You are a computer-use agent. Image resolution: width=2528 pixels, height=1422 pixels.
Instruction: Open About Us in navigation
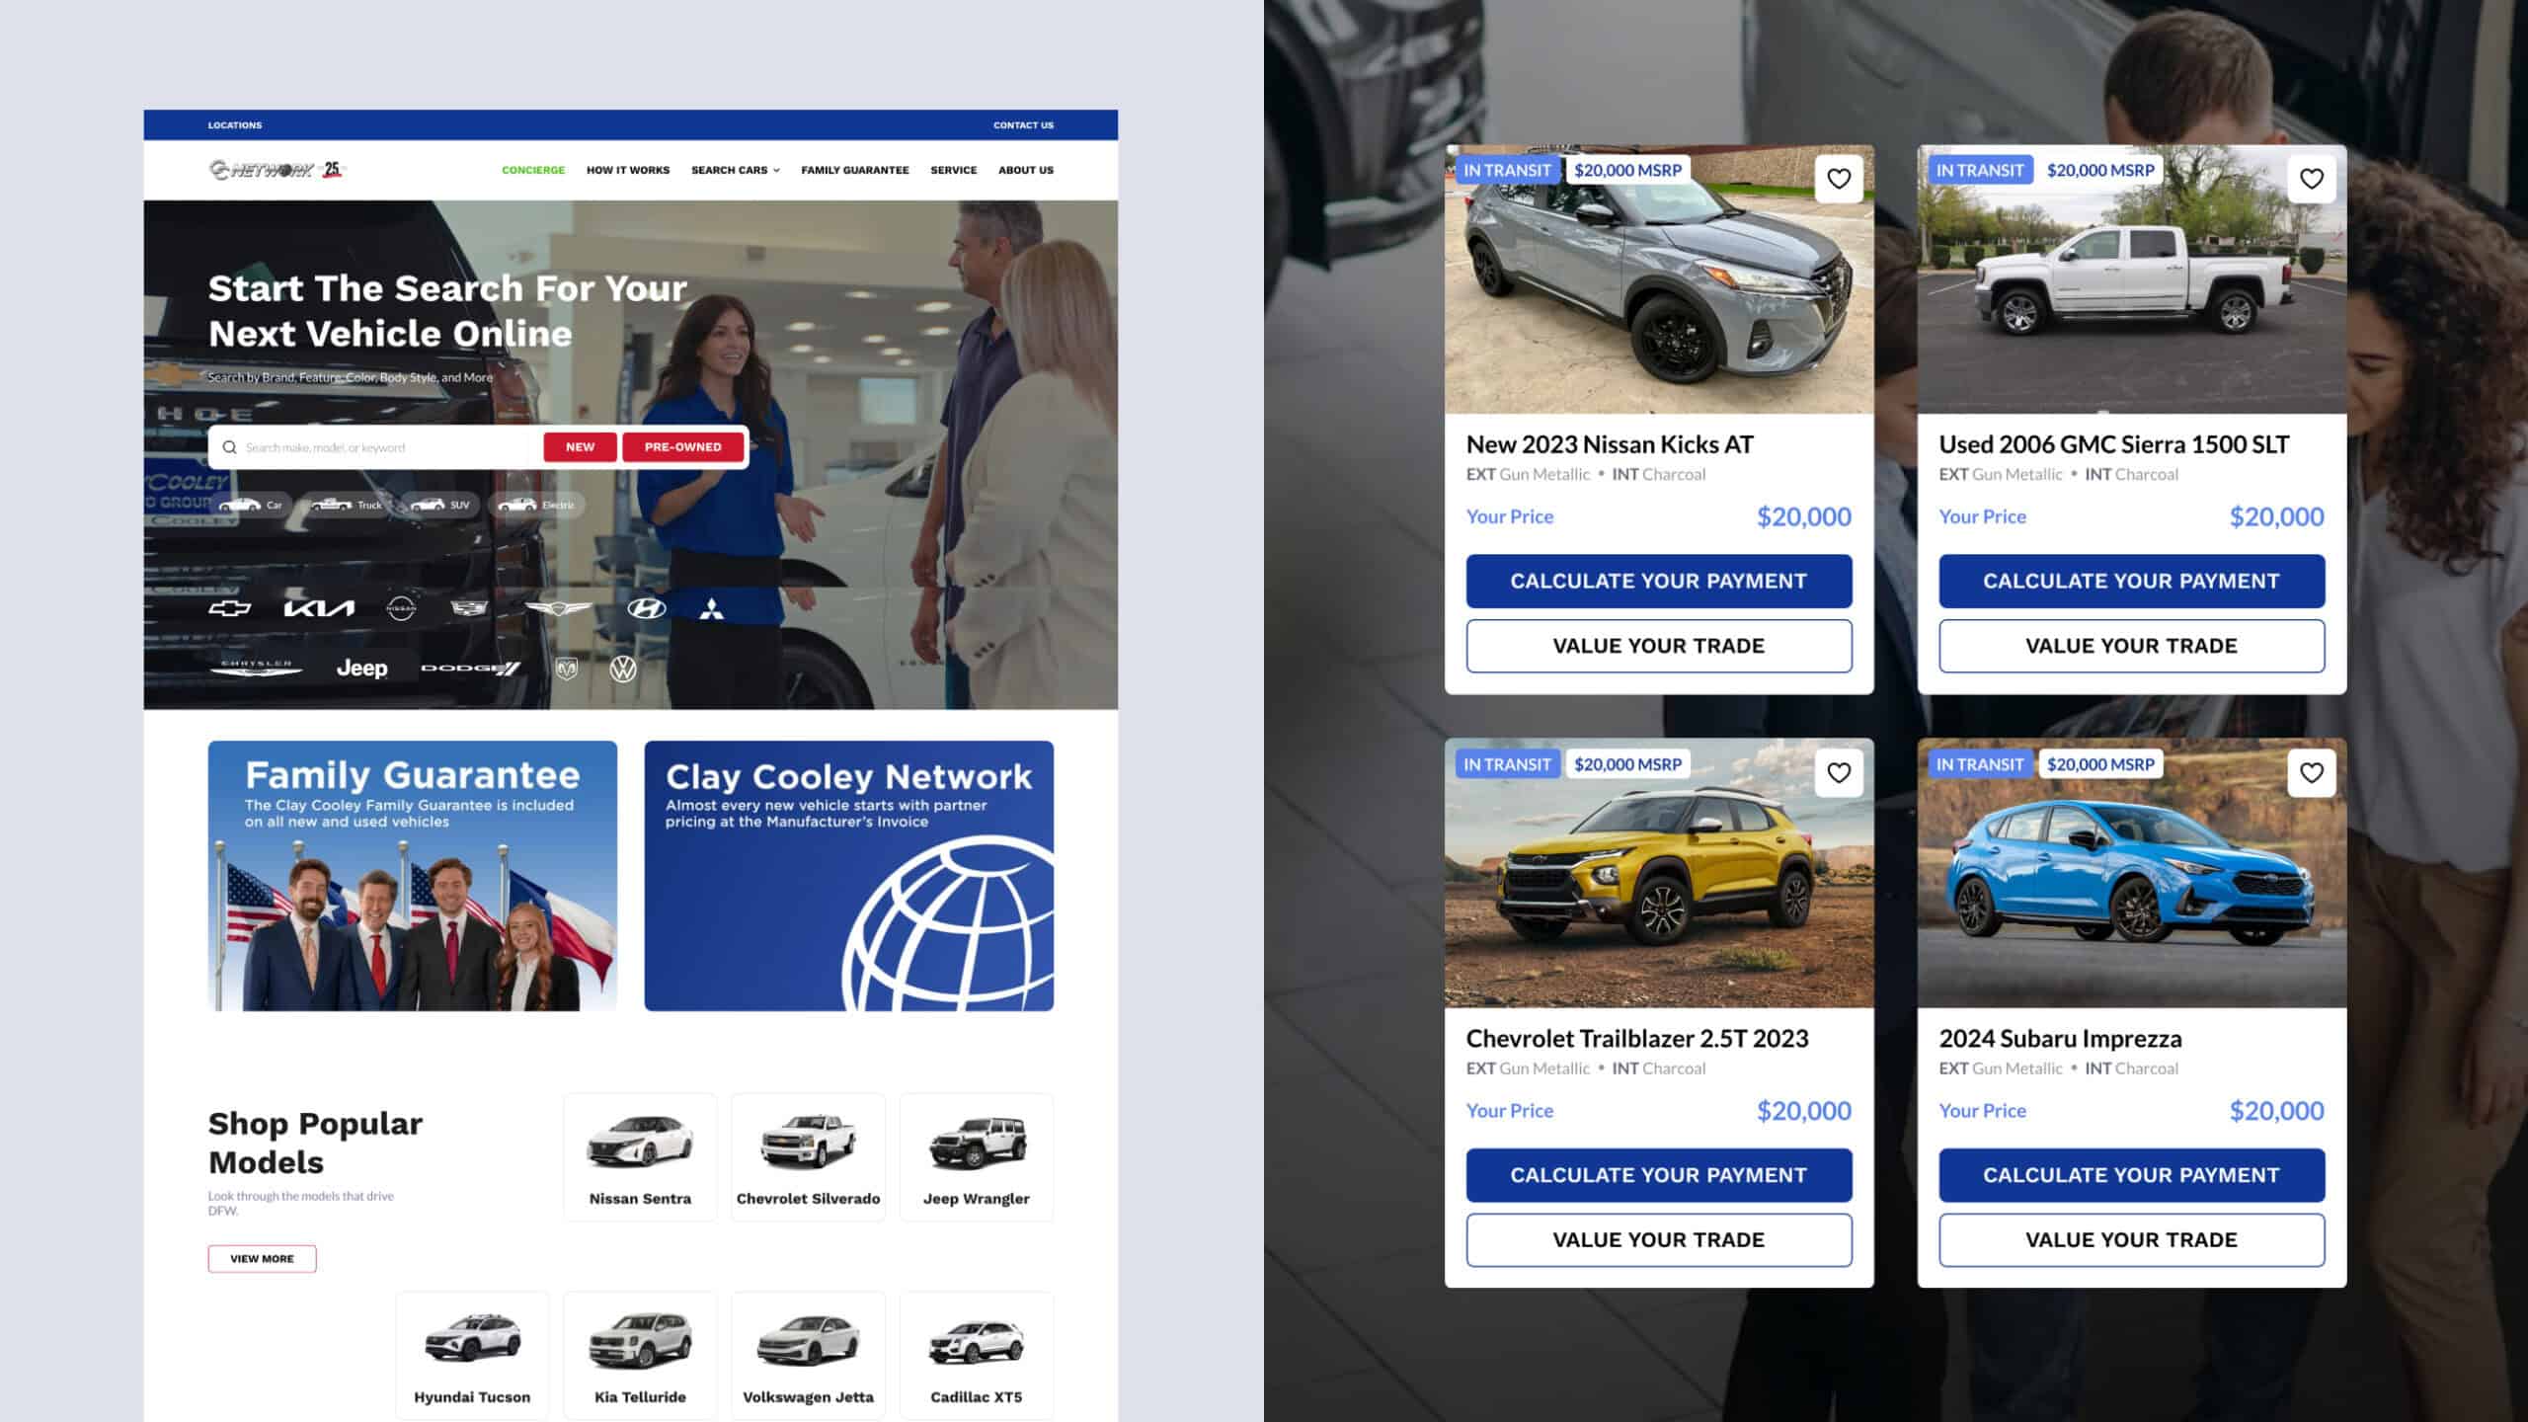pyautogui.click(x=1026, y=170)
